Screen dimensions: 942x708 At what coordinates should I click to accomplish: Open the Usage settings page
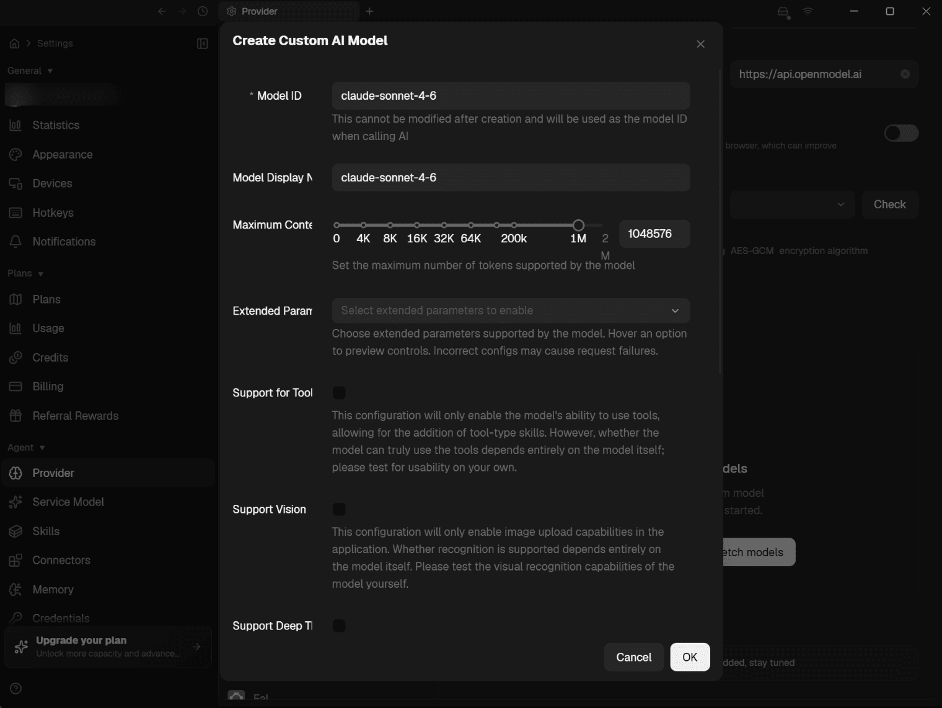pos(107,328)
